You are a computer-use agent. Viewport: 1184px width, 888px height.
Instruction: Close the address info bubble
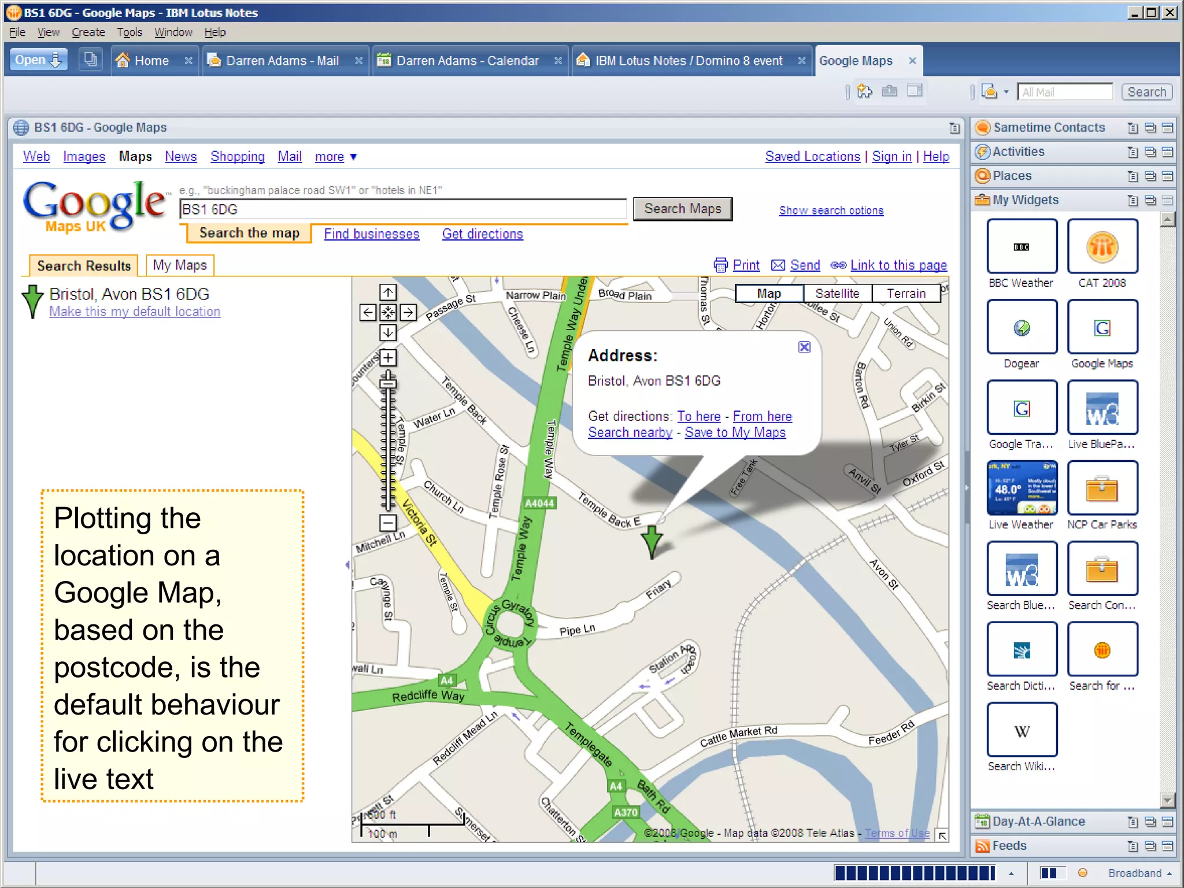click(804, 347)
